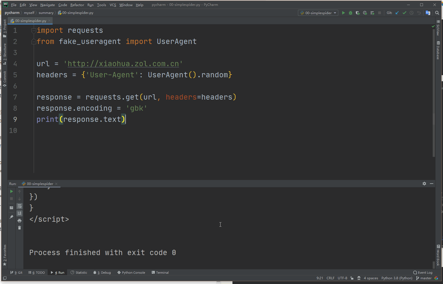Open the Word Book side panel
The image size is (443, 284).
(438, 256)
